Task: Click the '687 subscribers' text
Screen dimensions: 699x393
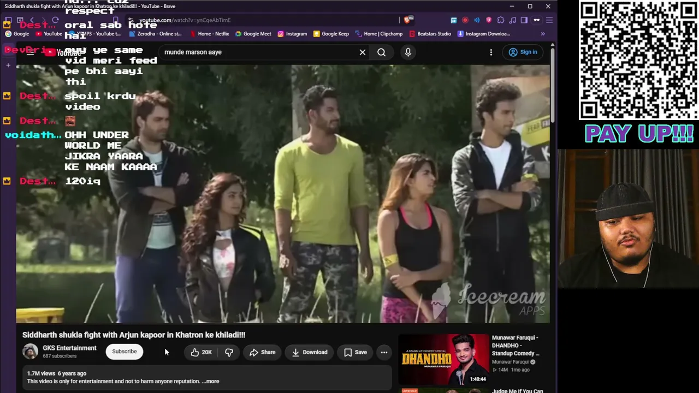Action: point(60,356)
